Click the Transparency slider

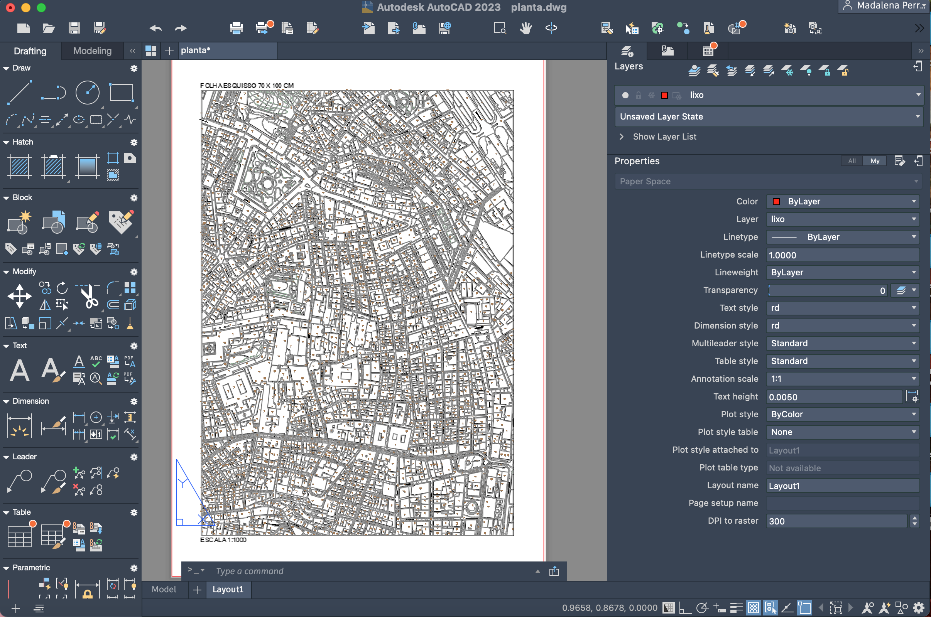pyautogui.click(x=827, y=290)
